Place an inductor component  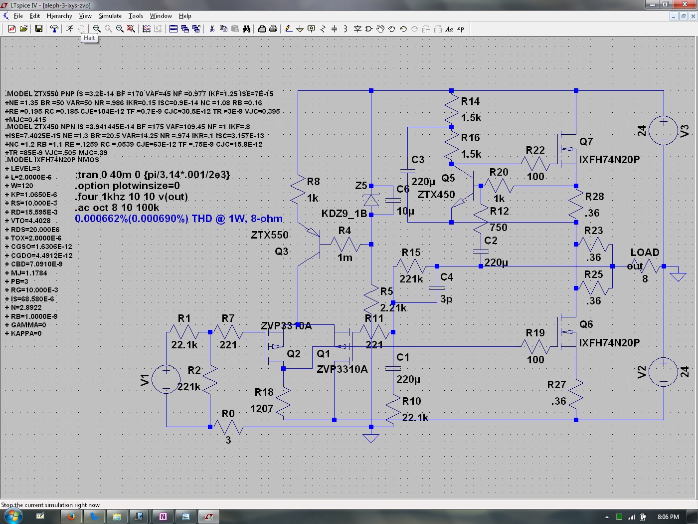click(x=346, y=29)
